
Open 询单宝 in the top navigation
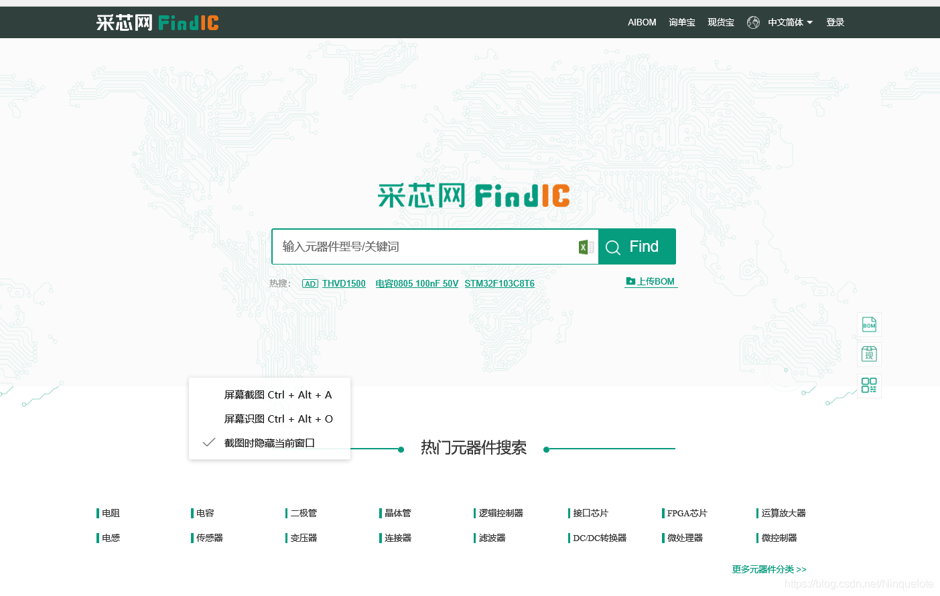point(682,22)
